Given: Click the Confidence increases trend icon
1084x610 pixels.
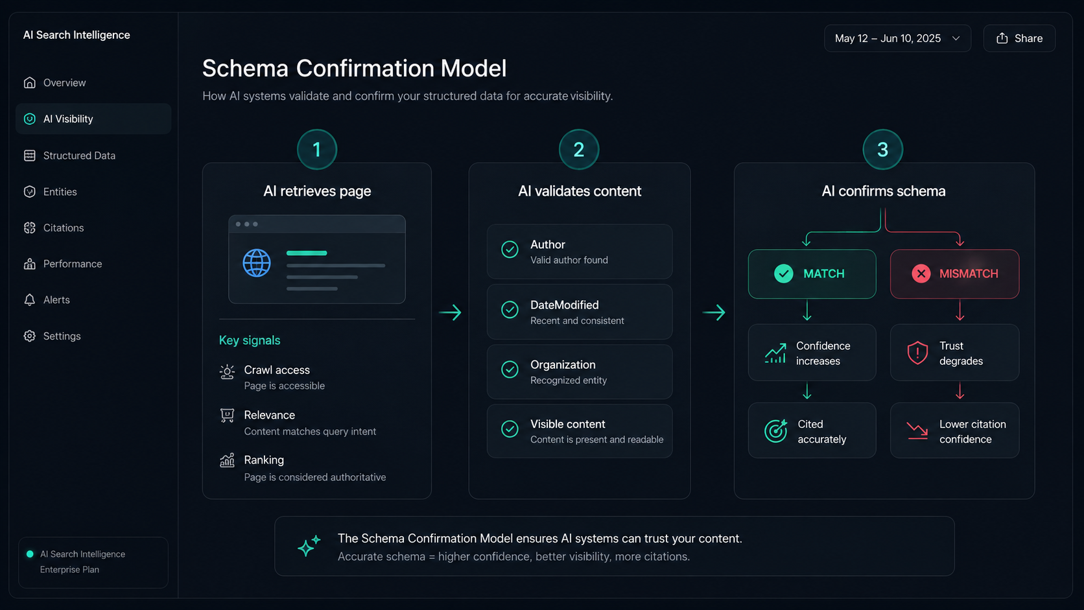Looking at the screenshot, I should point(775,353).
